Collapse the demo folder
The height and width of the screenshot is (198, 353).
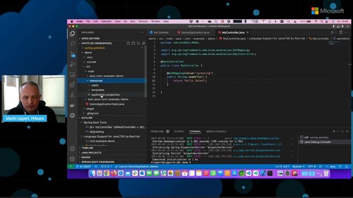pos(88,53)
